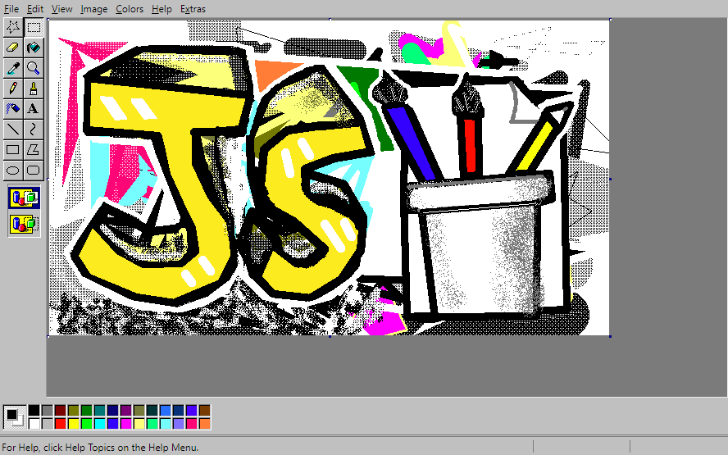Image resolution: width=728 pixels, height=455 pixels.
Task: Activate the Pick Color eyedropper tool
Action: coord(13,67)
